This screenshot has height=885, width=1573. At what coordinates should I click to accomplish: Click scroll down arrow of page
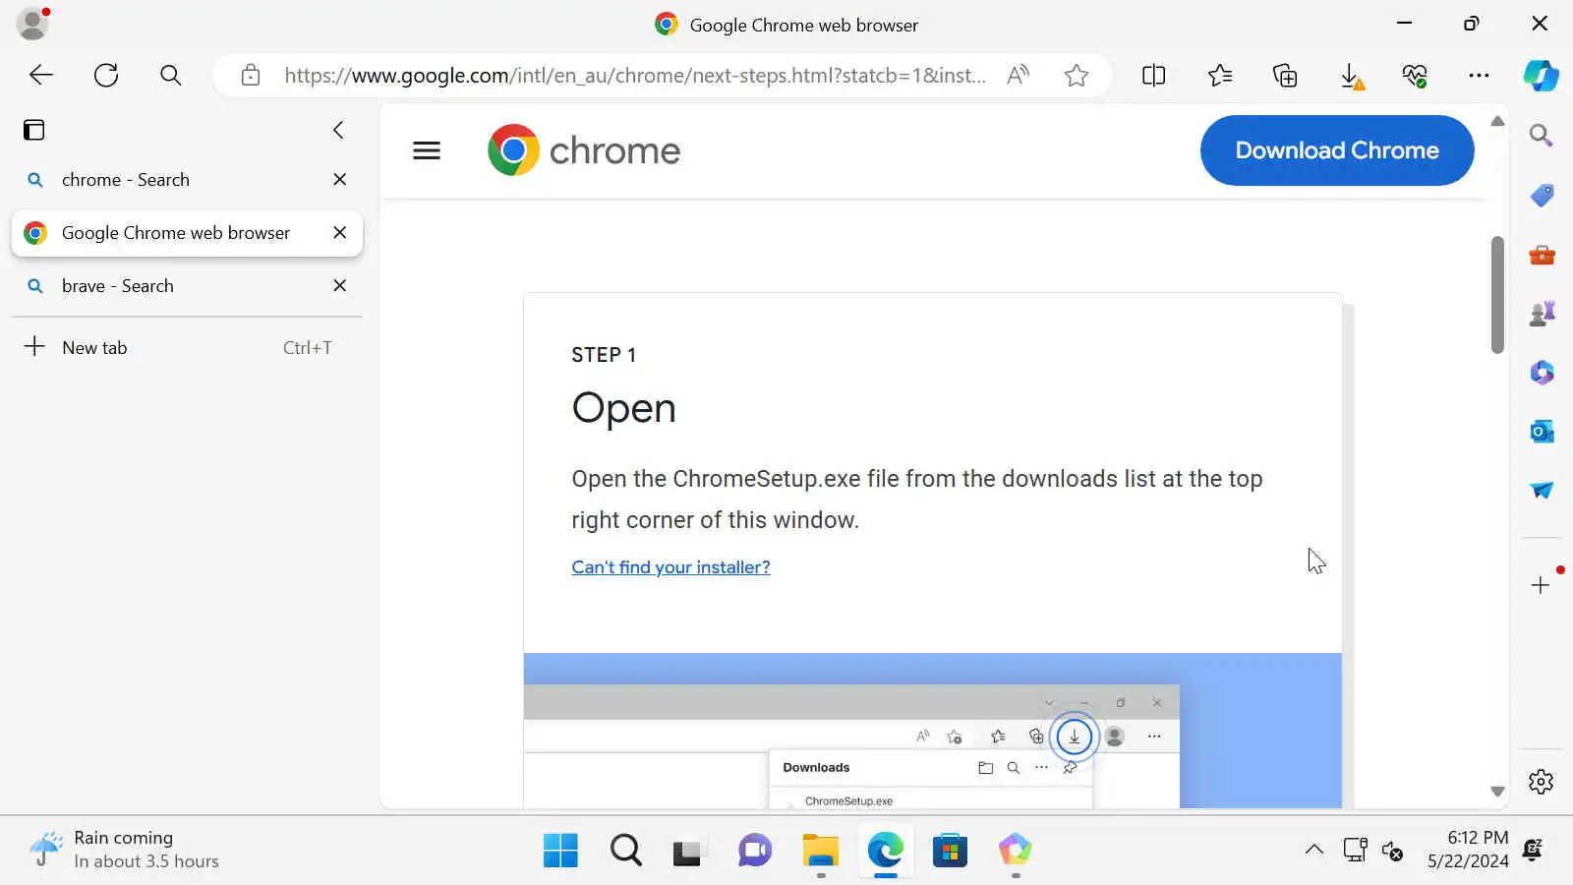(x=1497, y=792)
